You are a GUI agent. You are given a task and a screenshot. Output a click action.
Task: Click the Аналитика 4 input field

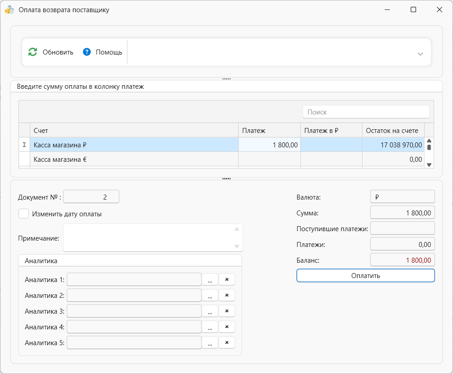pyautogui.click(x=134, y=327)
